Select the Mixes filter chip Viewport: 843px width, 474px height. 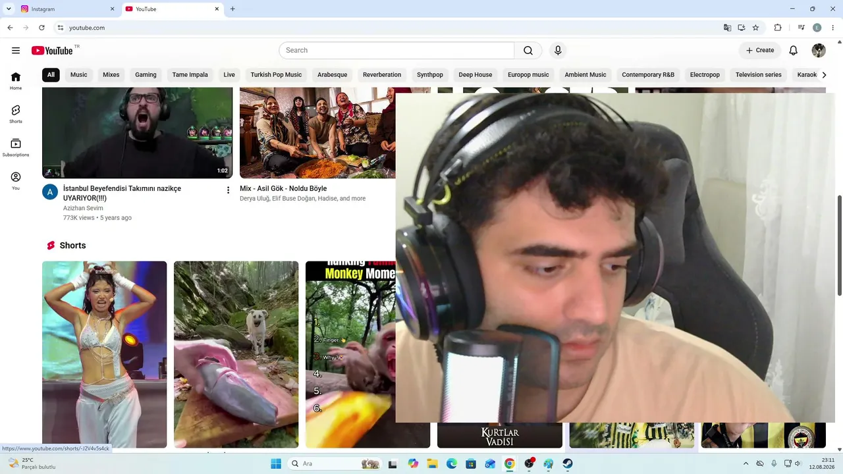[111, 75]
